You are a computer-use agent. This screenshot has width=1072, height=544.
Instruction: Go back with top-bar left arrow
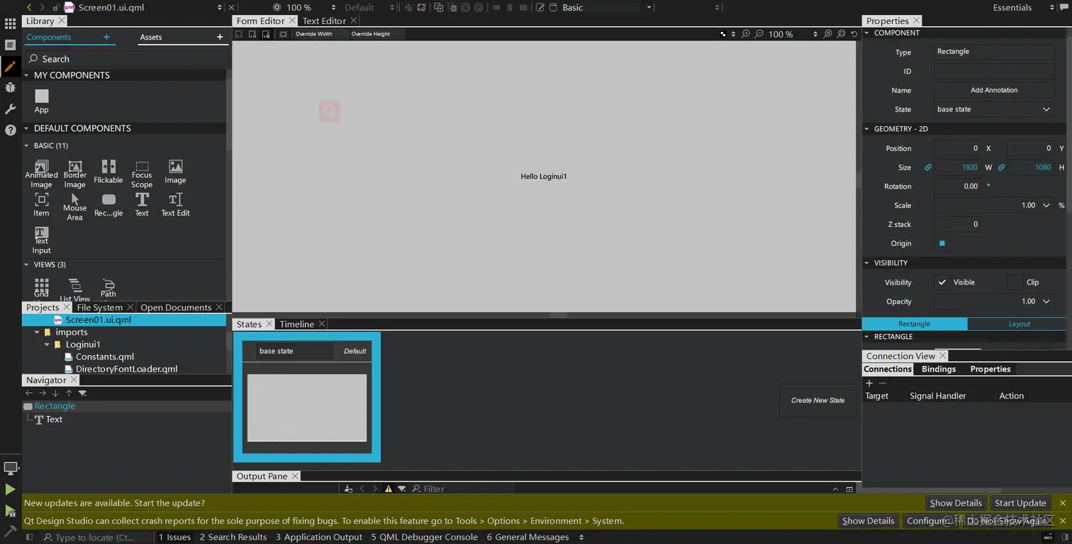29,7
